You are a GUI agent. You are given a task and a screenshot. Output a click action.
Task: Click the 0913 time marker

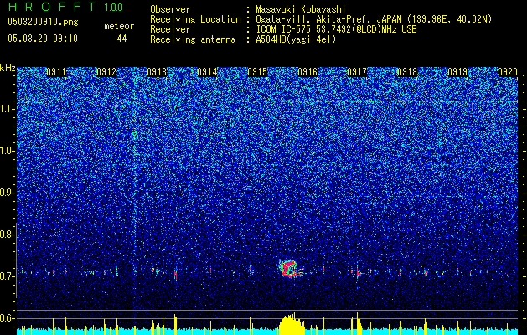pyautogui.click(x=157, y=72)
